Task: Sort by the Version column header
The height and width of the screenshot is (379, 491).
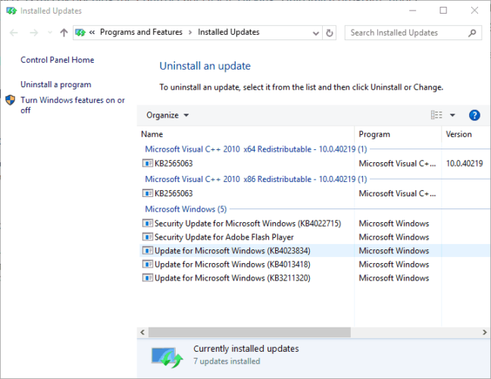Action: pyautogui.click(x=458, y=134)
